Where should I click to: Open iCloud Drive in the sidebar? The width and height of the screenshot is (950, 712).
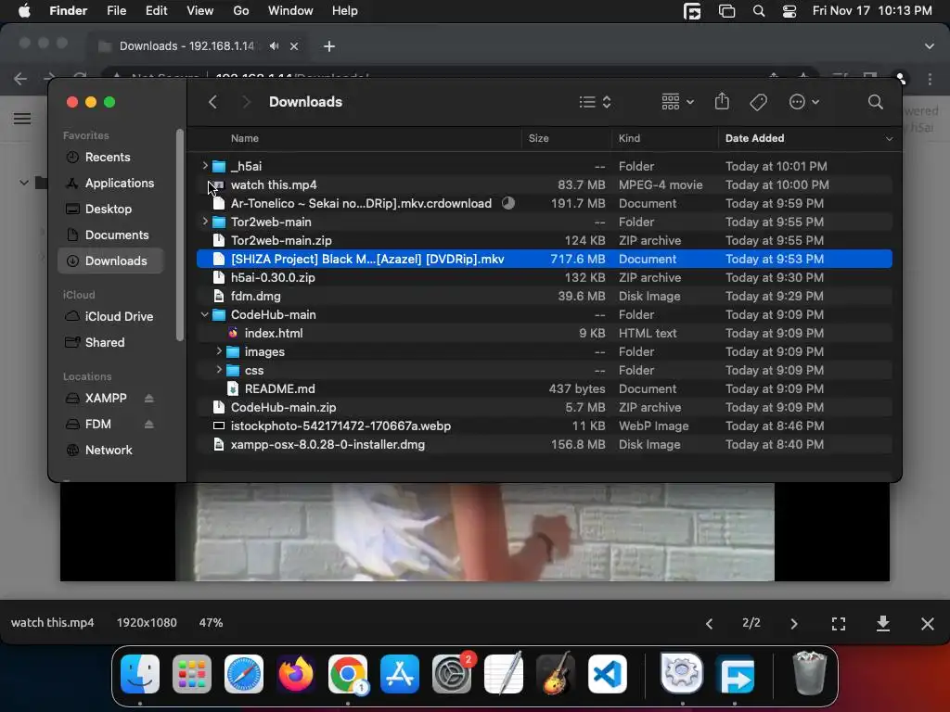110,317
